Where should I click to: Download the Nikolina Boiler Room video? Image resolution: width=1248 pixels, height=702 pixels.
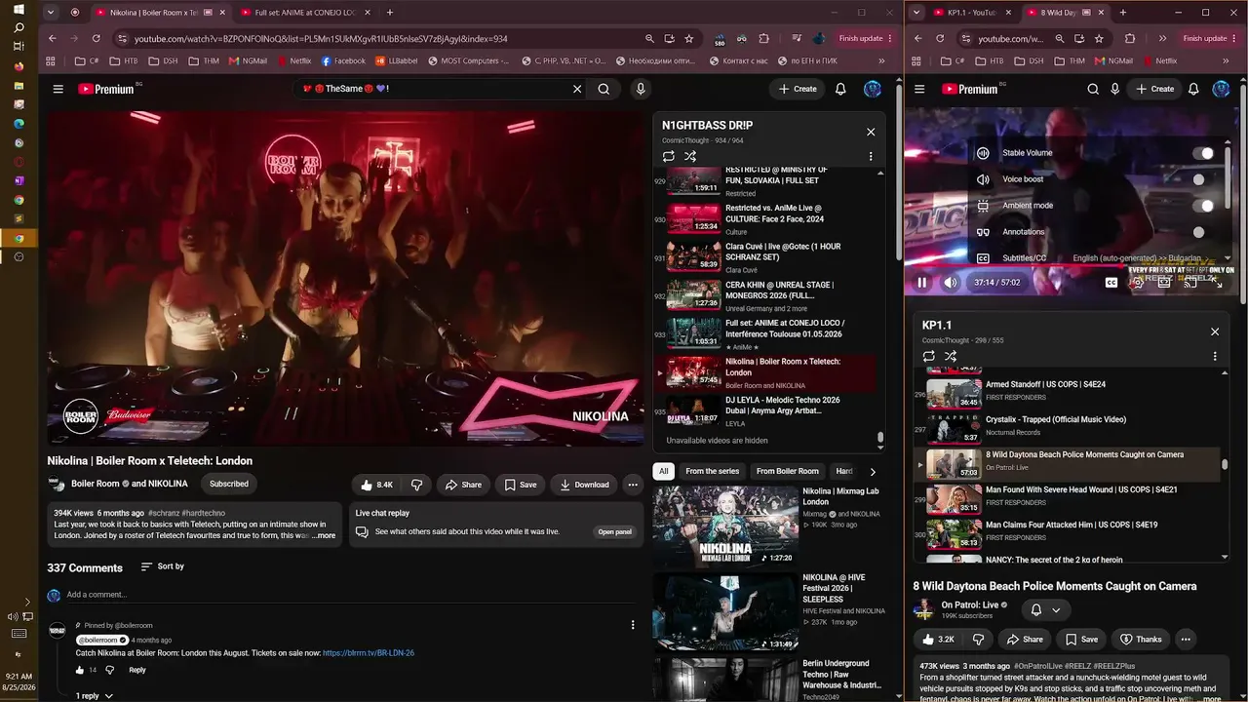583,485
